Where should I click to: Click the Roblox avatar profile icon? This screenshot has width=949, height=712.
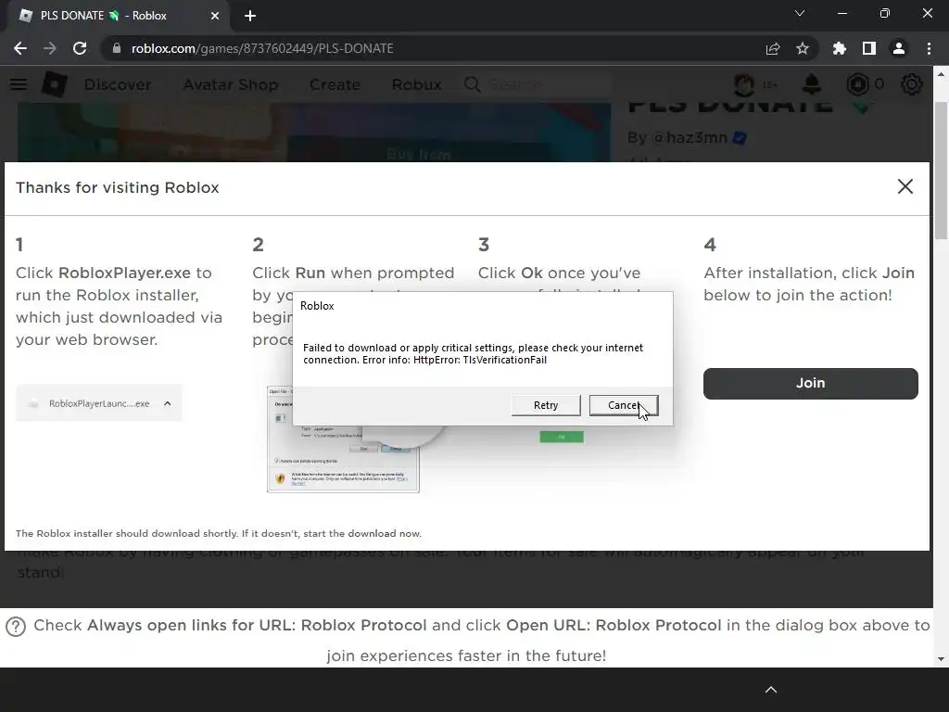pos(744,84)
